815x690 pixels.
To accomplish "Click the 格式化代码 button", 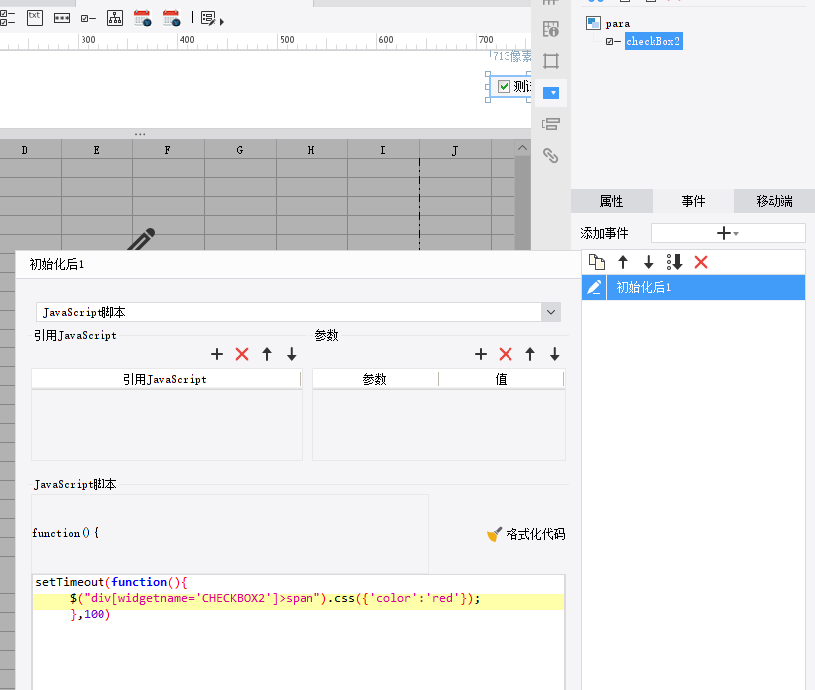I will tap(526, 534).
